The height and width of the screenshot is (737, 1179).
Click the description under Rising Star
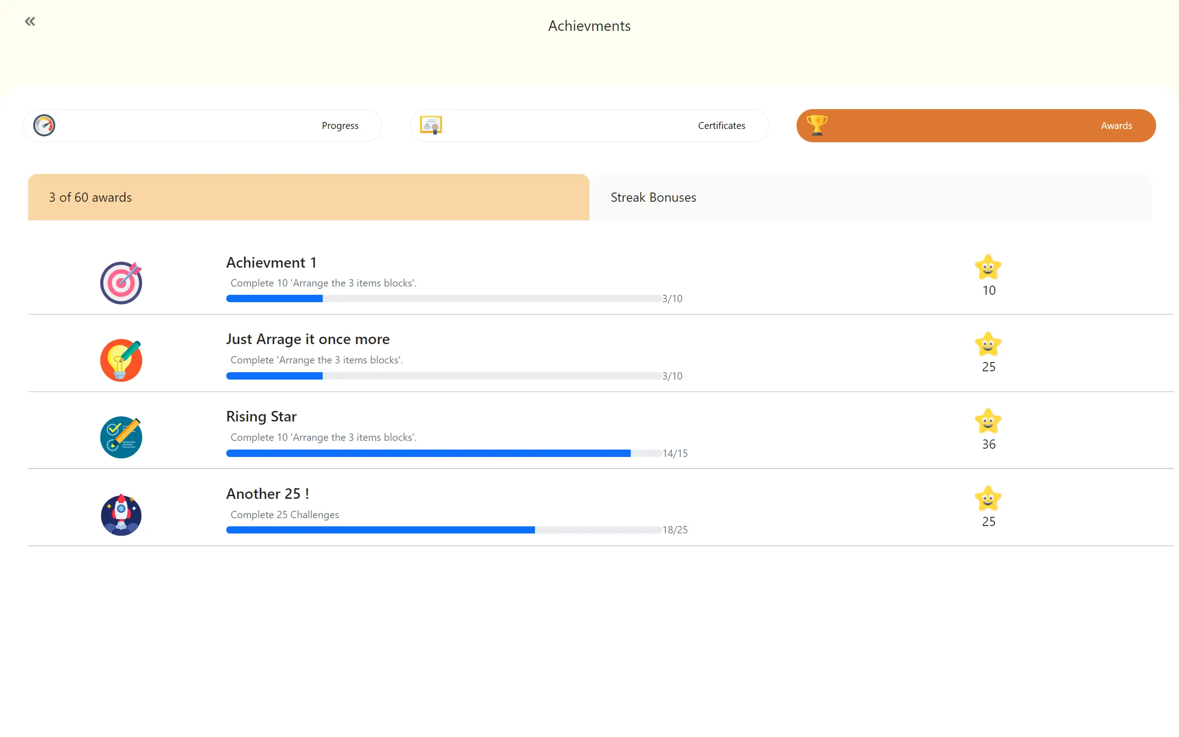[x=323, y=438]
